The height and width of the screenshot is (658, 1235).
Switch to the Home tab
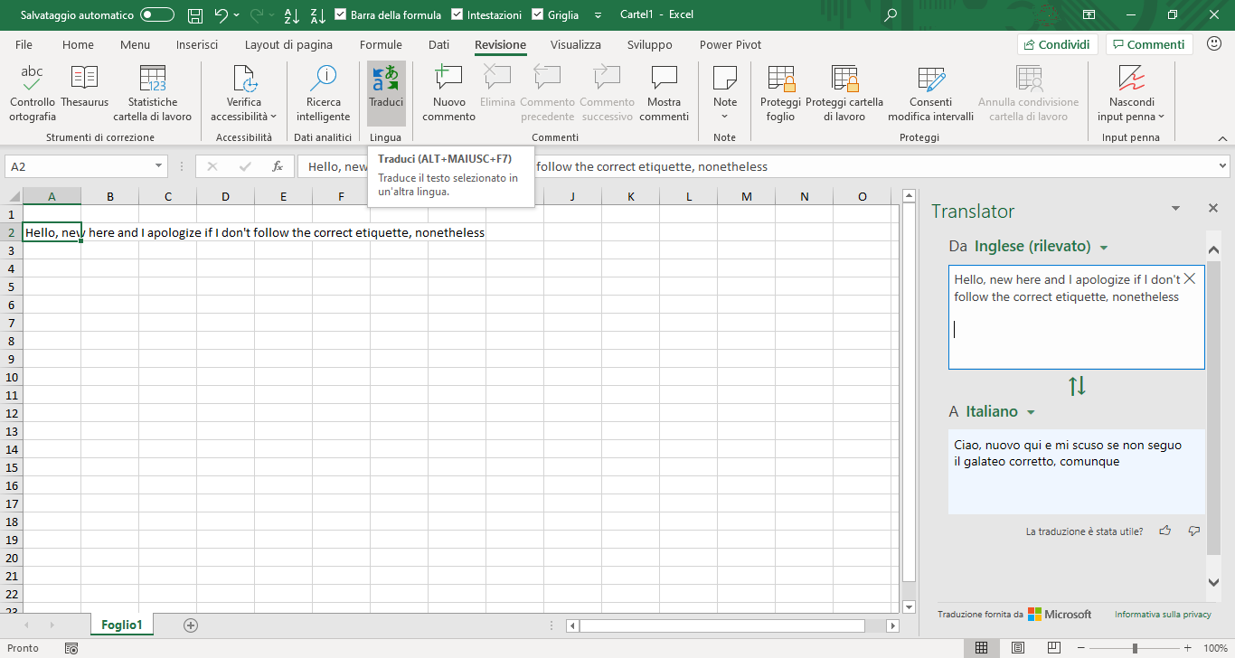pyautogui.click(x=78, y=44)
